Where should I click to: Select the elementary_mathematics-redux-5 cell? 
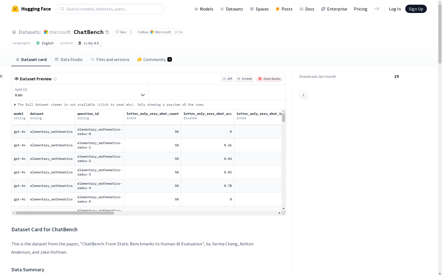(99, 199)
